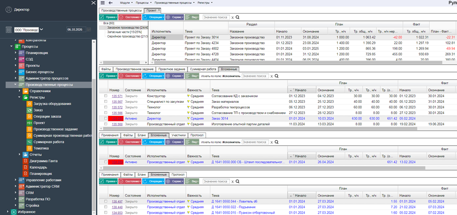Open the Участники tab
457x215 pixels.
point(178,135)
